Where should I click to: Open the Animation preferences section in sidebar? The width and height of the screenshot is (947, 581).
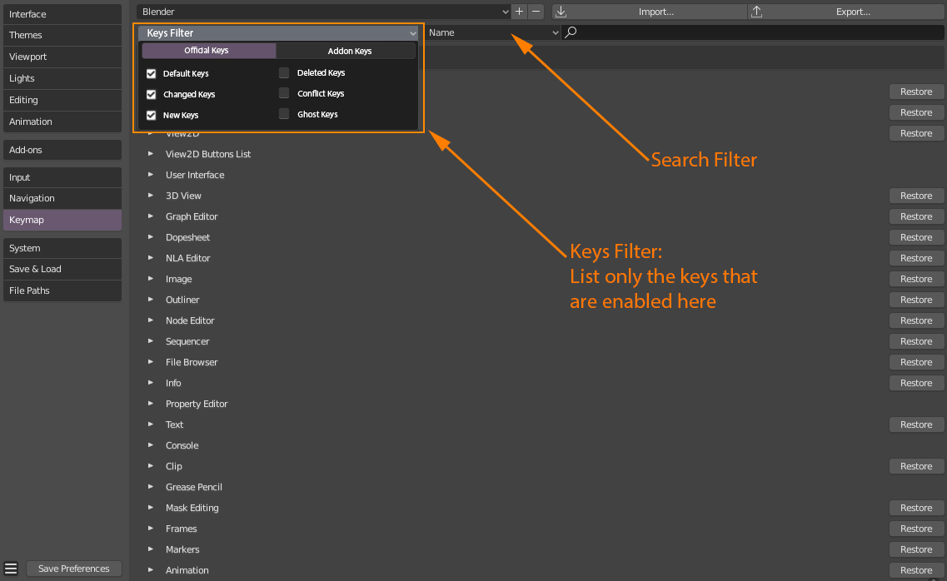tap(62, 122)
